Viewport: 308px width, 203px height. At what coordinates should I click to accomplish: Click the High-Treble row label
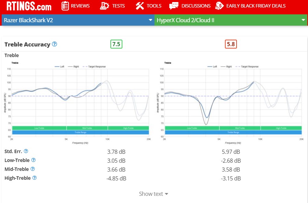point(17,178)
